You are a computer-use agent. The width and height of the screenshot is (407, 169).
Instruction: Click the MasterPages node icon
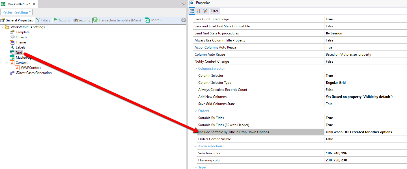(12, 58)
